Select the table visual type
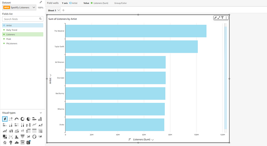This screenshot has width=267, height=146. (x=34, y=131)
